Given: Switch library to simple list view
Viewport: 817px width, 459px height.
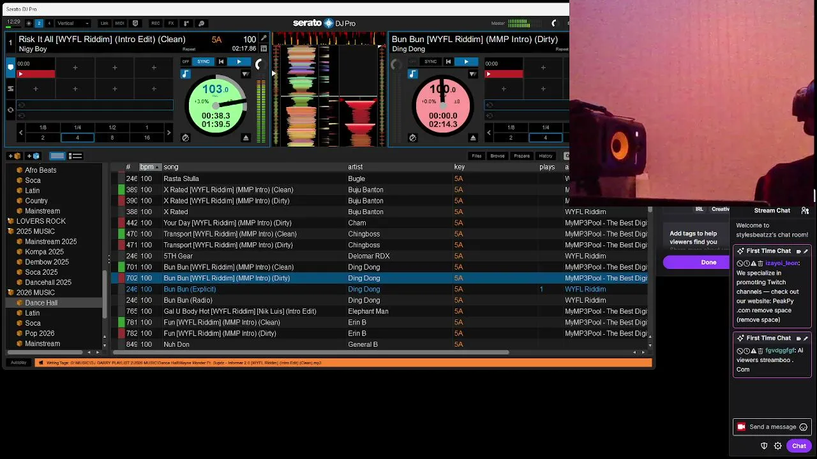Looking at the screenshot, I should click(x=57, y=156).
